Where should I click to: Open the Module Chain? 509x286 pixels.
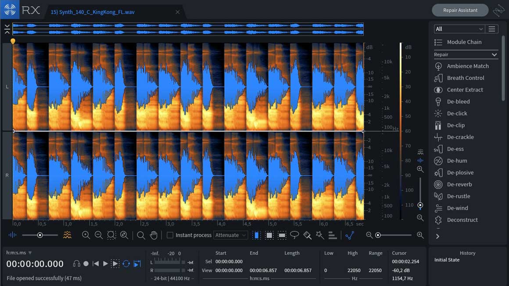(x=458, y=42)
